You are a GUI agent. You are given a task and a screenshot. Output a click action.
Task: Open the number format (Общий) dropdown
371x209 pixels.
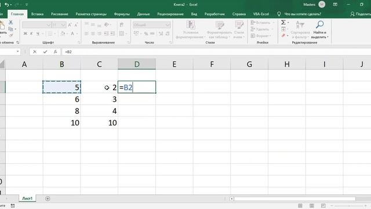pyautogui.click(x=168, y=24)
